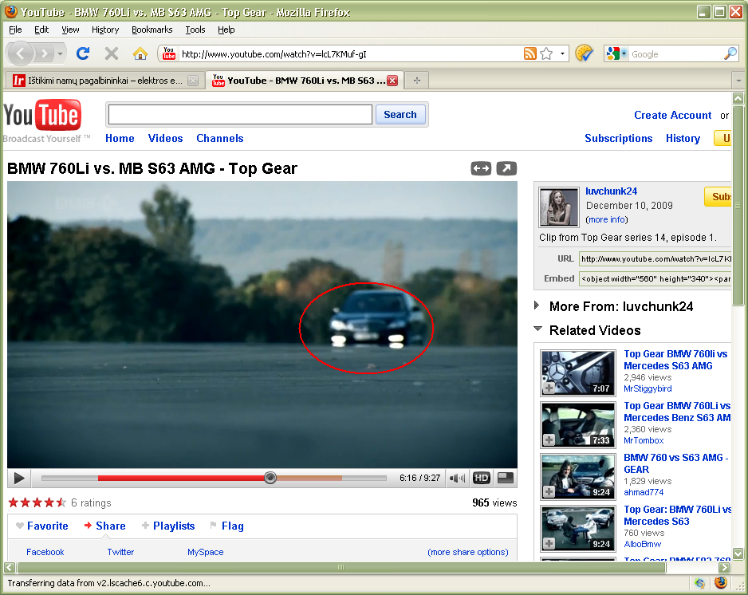Switch to the Ištikimi namų pagalbininkai tab

coord(105,81)
